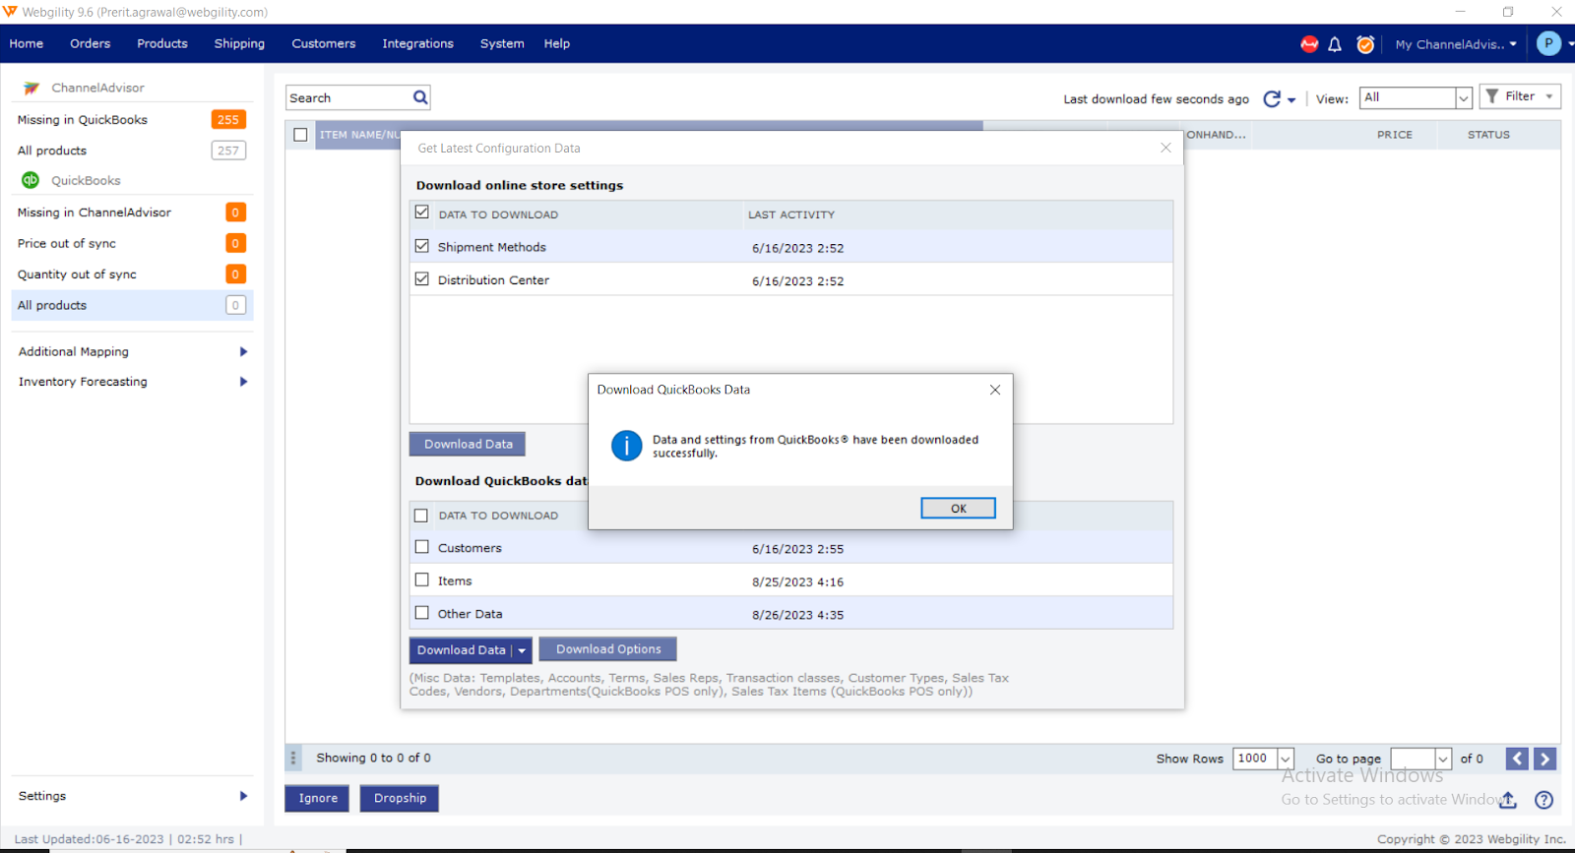Image resolution: width=1575 pixels, height=853 pixels.
Task: Open the Shipping menu
Action: coord(239,43)
